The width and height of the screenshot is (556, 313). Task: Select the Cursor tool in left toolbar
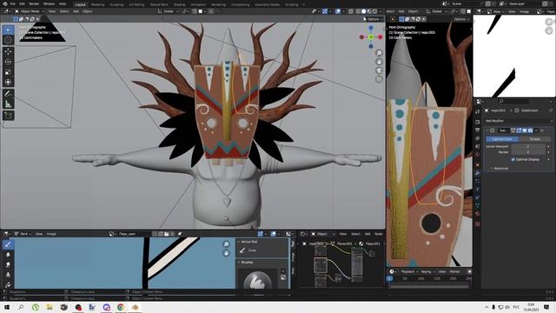pos(8,40)
